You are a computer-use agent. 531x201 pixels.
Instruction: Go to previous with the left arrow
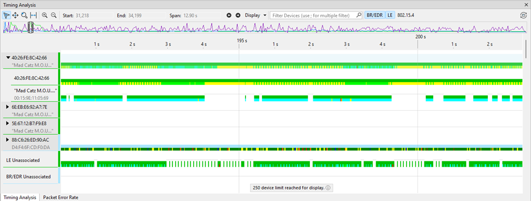click(229, 15)
